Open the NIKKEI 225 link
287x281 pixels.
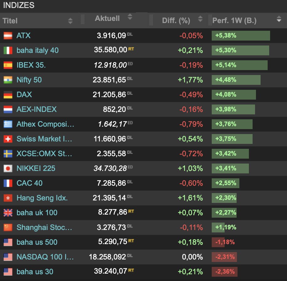pyautogui.click(x=36, y=168)
